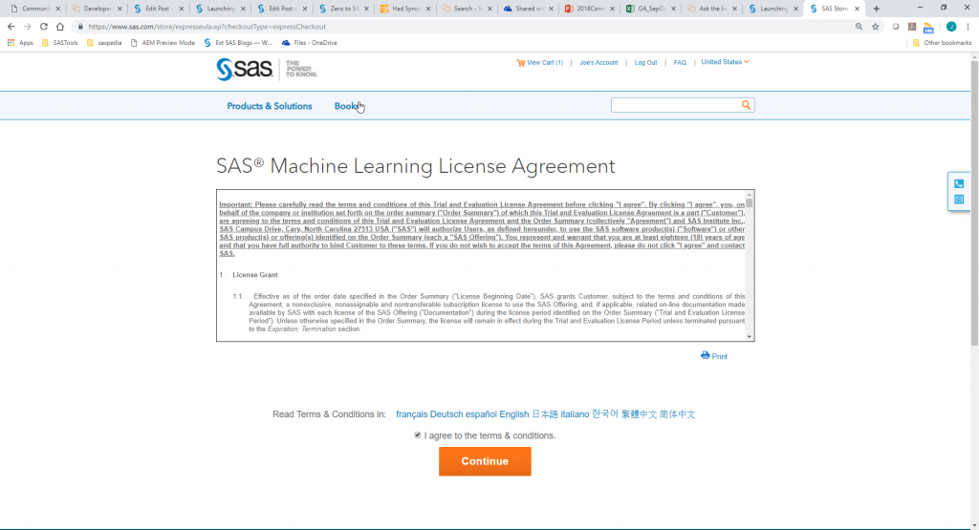Image resolution: width=979 pixels, height=530 pixels.
Task: Go back to the previous page
Action: tap(11, 27)
